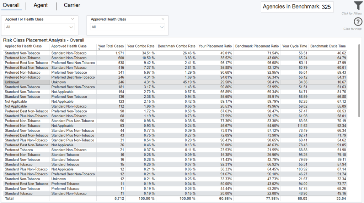Open the Approved Health Class 'All' dropdown
Viewport: 364px width, 203px height.
coord(128,27)
